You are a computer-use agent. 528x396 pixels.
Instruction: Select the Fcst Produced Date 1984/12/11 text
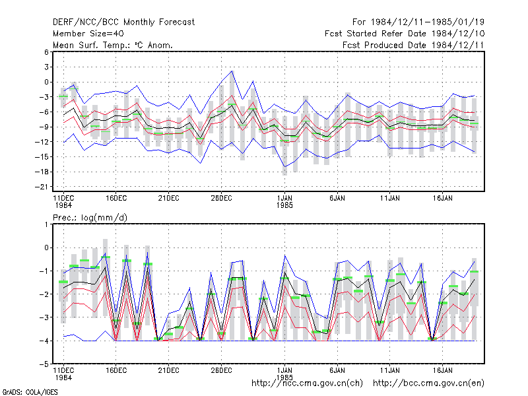pyautogui.click(x=413, y=45)
